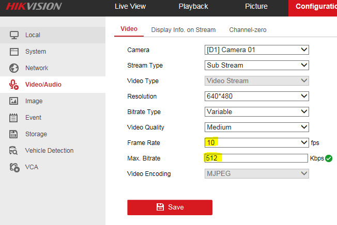Image resolution: width=337 pixels, height=225 pixels.
Task: Open the Video Quality dropdown
Action: [x=256, y=127]
